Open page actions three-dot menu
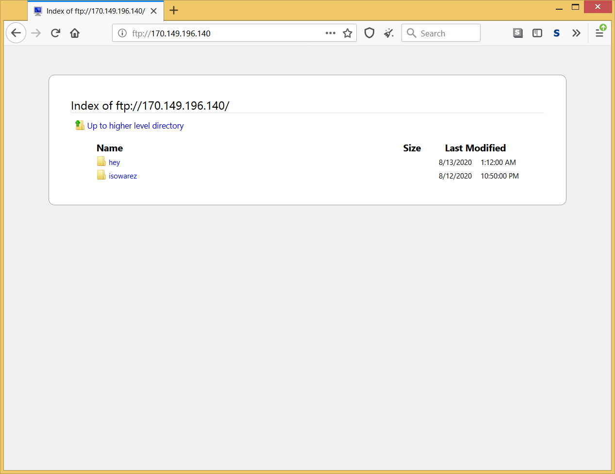The image size is (615, 474). pyautogui.click(x=331, y=33)
